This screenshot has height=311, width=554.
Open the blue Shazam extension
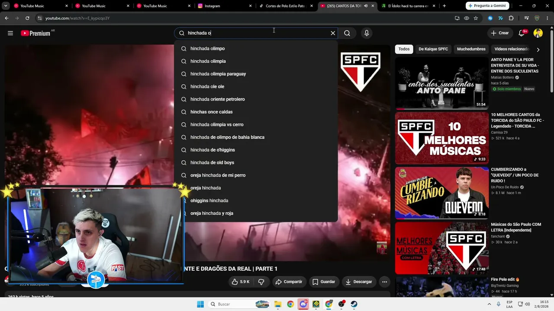490,18
